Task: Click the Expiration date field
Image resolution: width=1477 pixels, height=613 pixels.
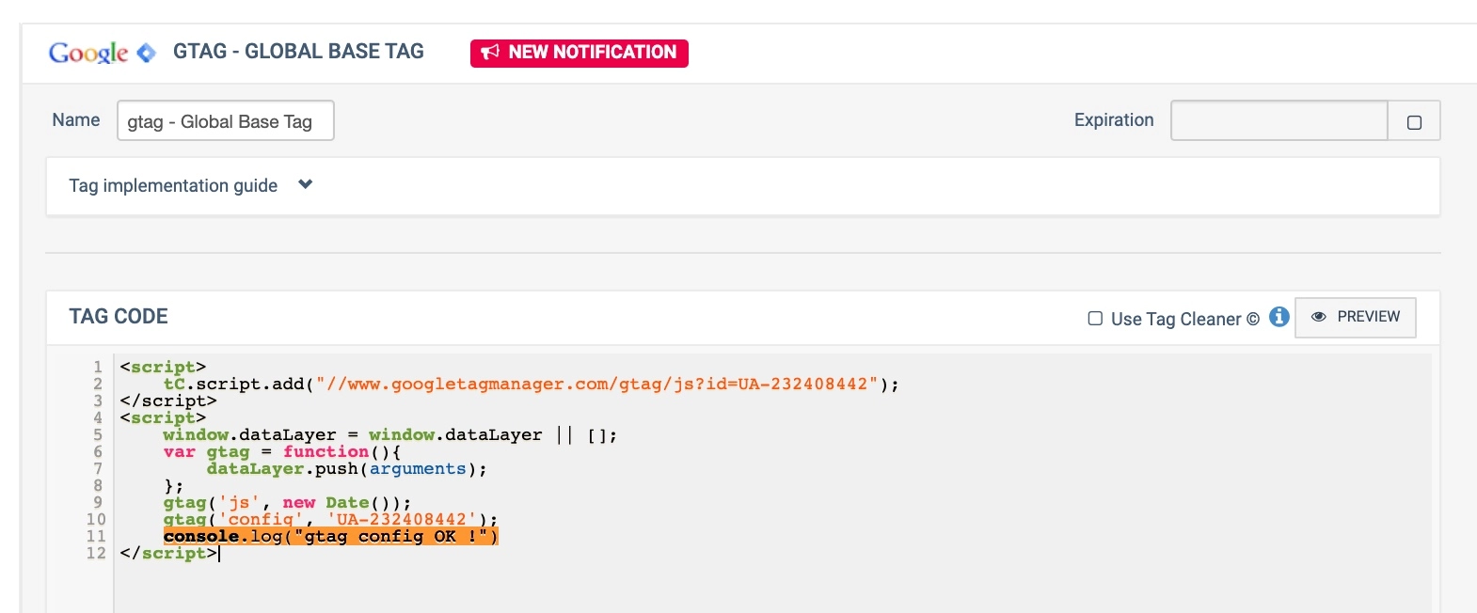Action: click(x=1278, y=121)
